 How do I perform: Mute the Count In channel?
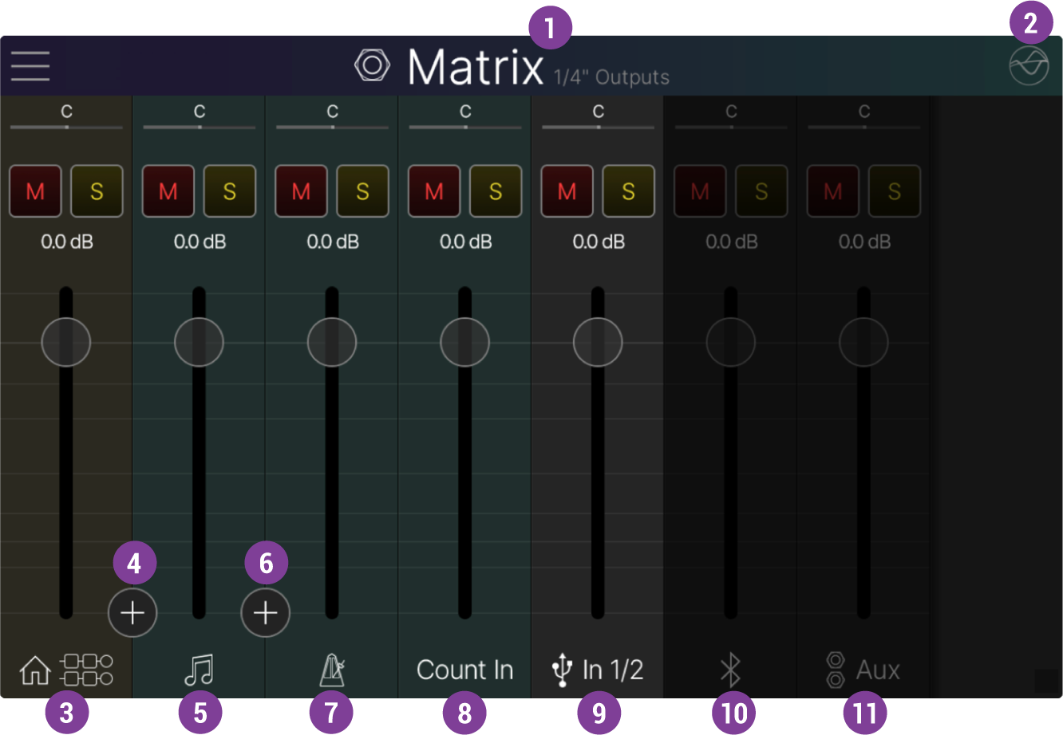point(434,191)
